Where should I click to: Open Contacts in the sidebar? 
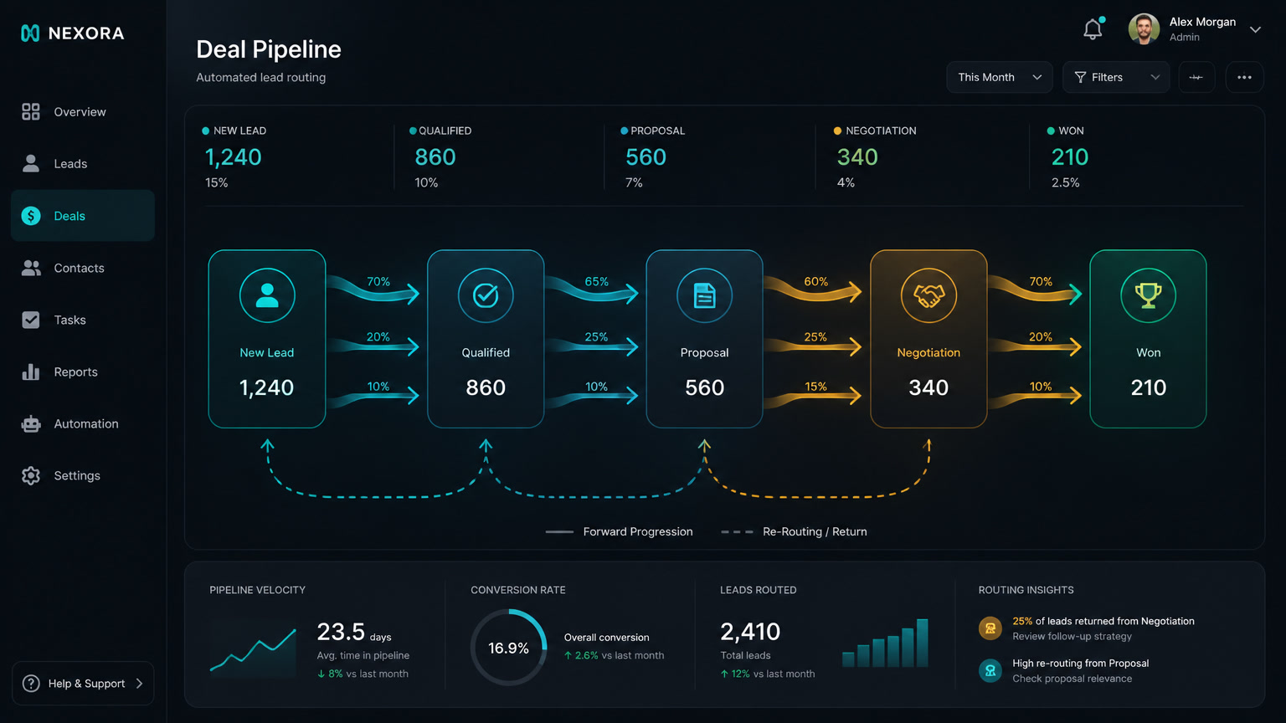pyautogui.click(x=83, y=268)
